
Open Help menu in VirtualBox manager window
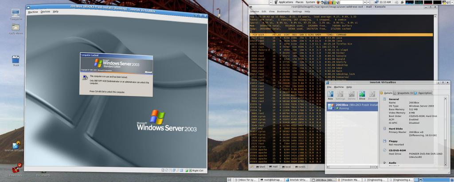click(349, 87)
